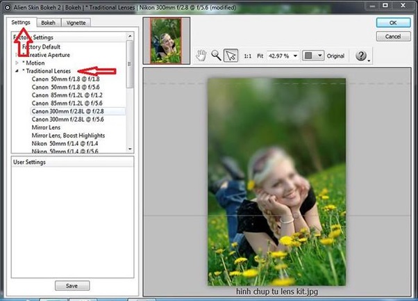
Task: Click the Cancel button
Action: (x=393, y=36)
